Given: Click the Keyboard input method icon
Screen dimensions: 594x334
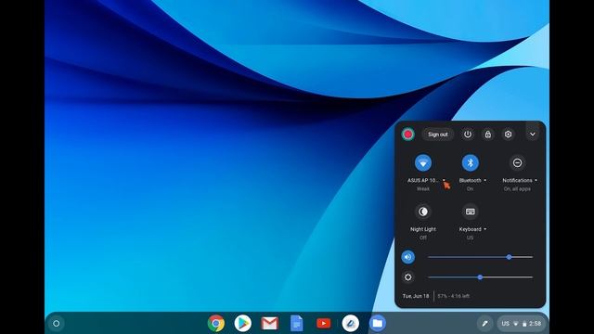Looking at the screenshot, I should point(471,212).
